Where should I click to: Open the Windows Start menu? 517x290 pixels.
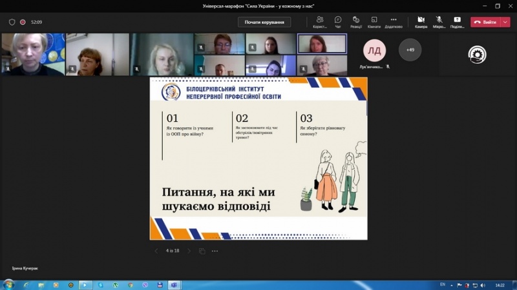click(8, 284)
